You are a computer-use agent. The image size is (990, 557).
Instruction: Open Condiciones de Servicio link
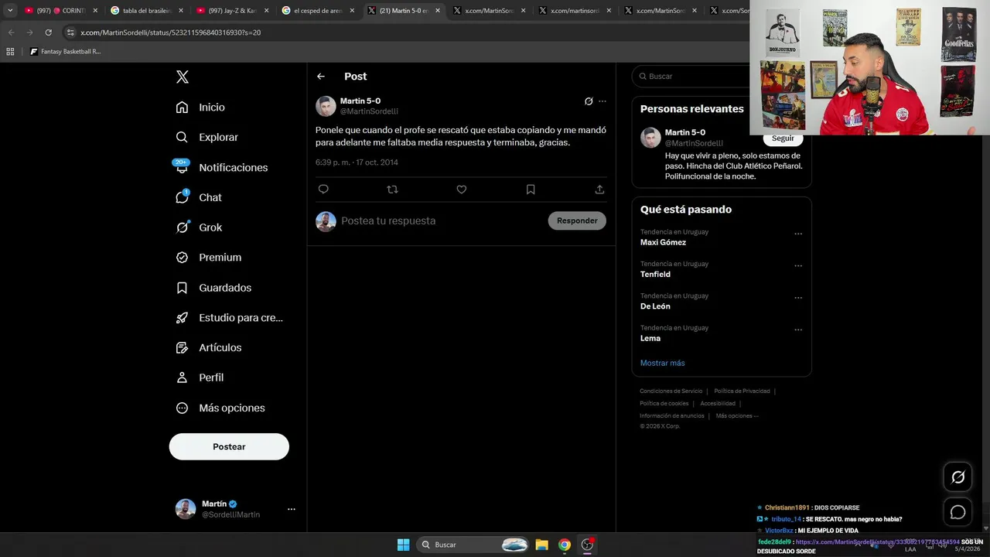pos(671,391)
